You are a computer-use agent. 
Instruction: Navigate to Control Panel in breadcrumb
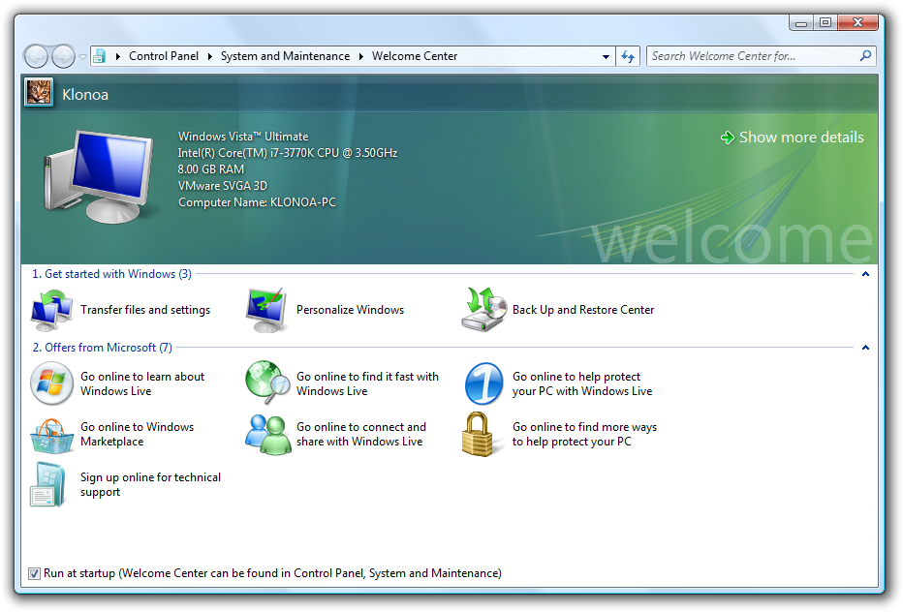coord(163,56)
